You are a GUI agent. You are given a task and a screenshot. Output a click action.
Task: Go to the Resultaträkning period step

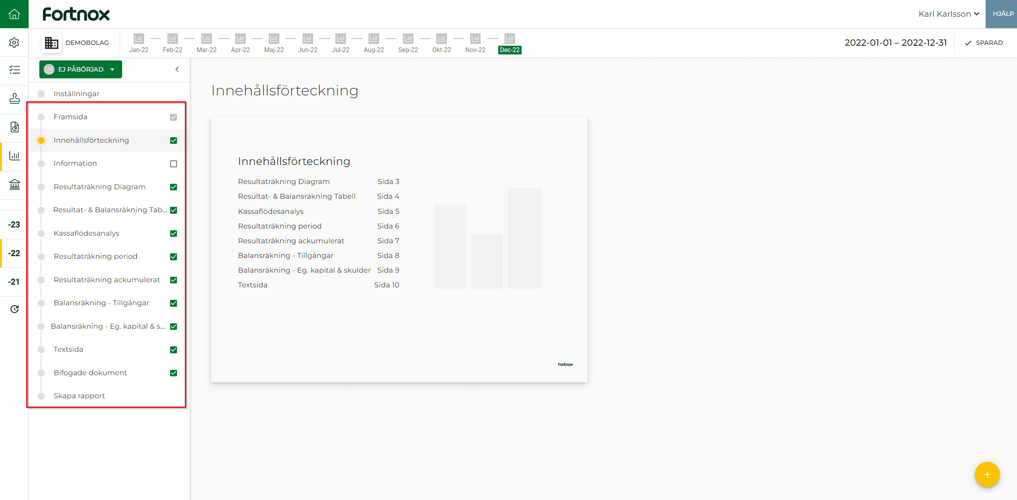95,256
